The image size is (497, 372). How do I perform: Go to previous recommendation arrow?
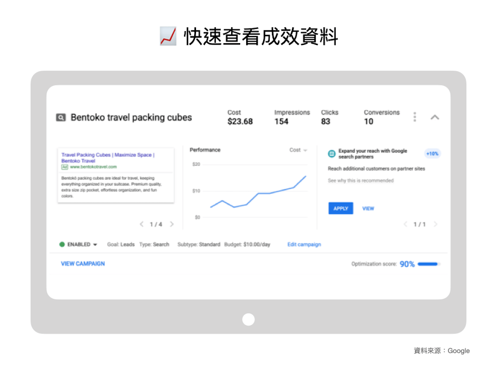(x=405, y=224)
